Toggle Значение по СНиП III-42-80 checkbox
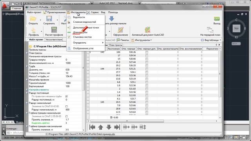This screenshot has width=251, height=141. click(67, 106)
